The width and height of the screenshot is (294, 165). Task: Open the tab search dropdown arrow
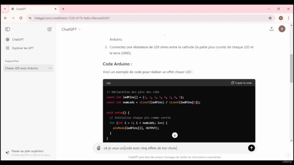(5, 9)
